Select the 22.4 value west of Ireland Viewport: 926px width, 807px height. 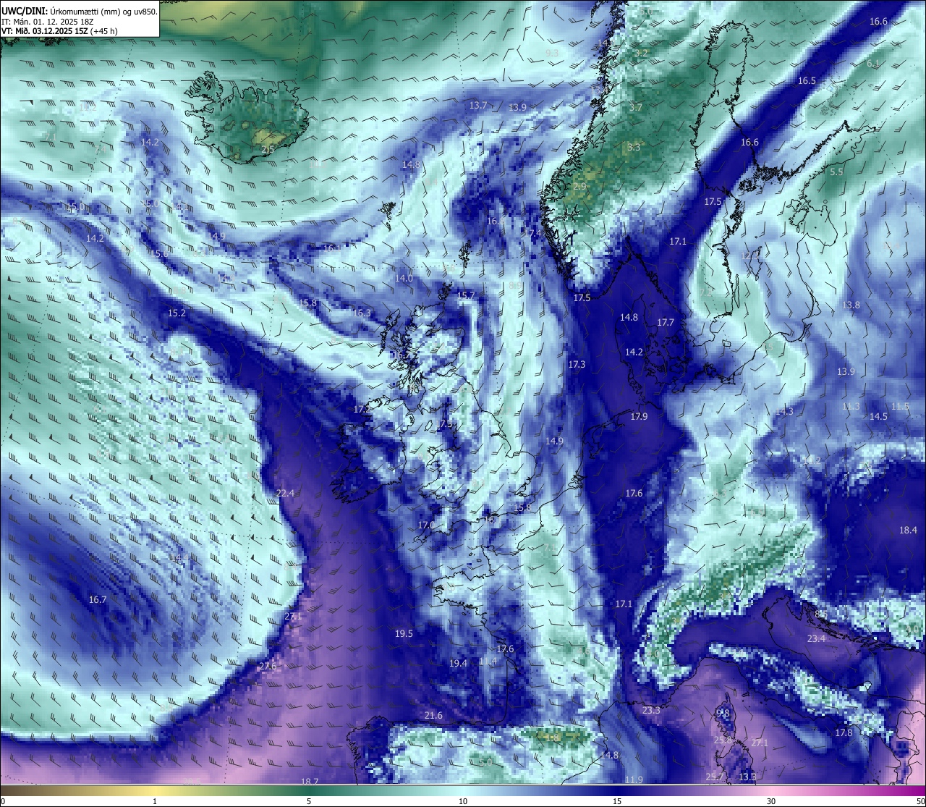click(285, 493)
